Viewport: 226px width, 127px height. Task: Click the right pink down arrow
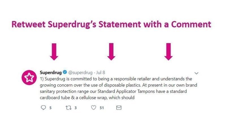169,51
